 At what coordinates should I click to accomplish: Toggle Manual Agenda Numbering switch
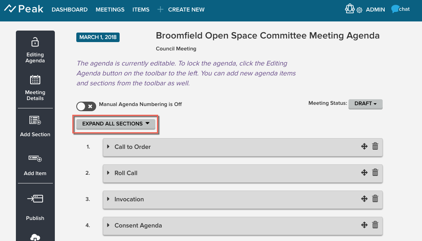click(86, 106)
